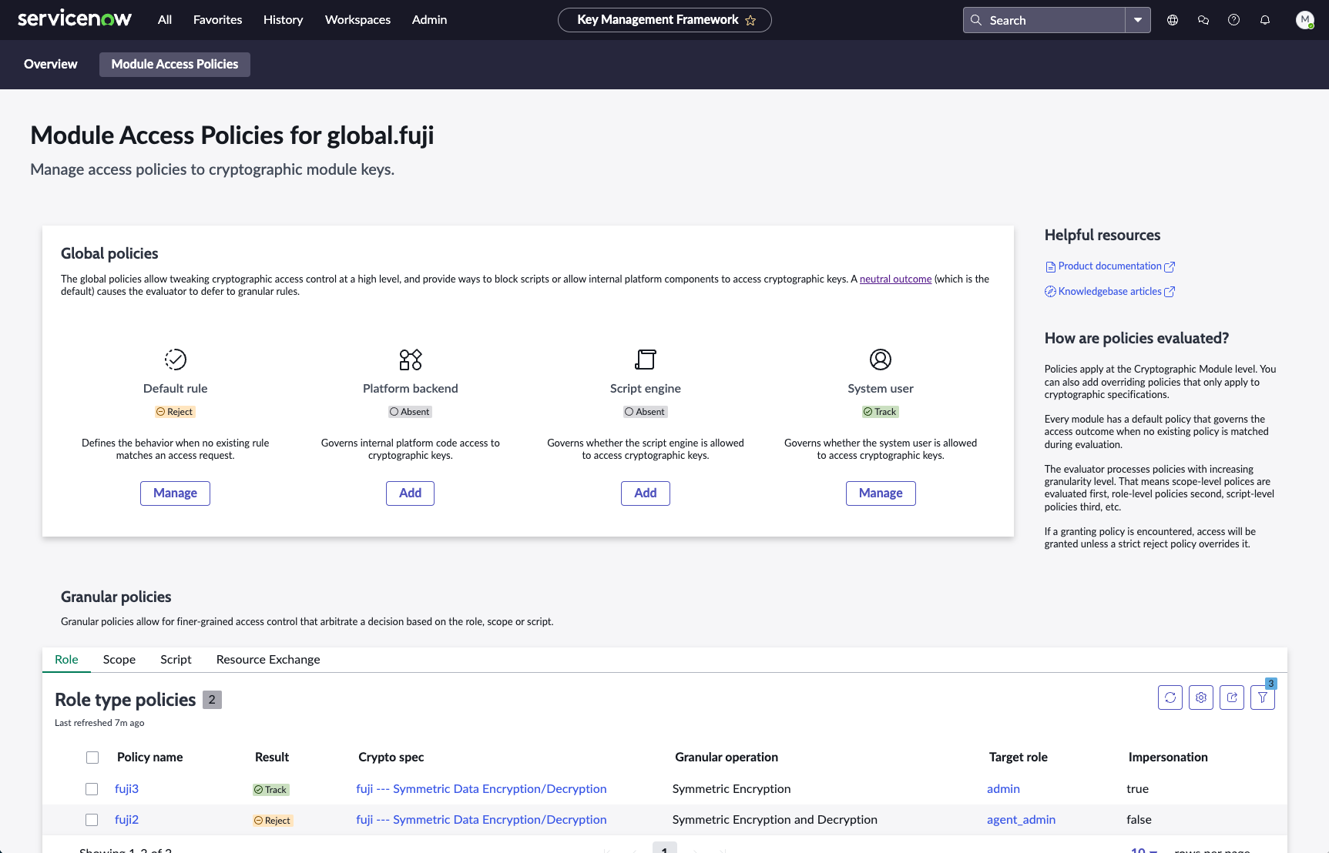The height and width of the screenshot is (853, 1329).
Task: Open the agent_admin target role link
Action: 1021,820
